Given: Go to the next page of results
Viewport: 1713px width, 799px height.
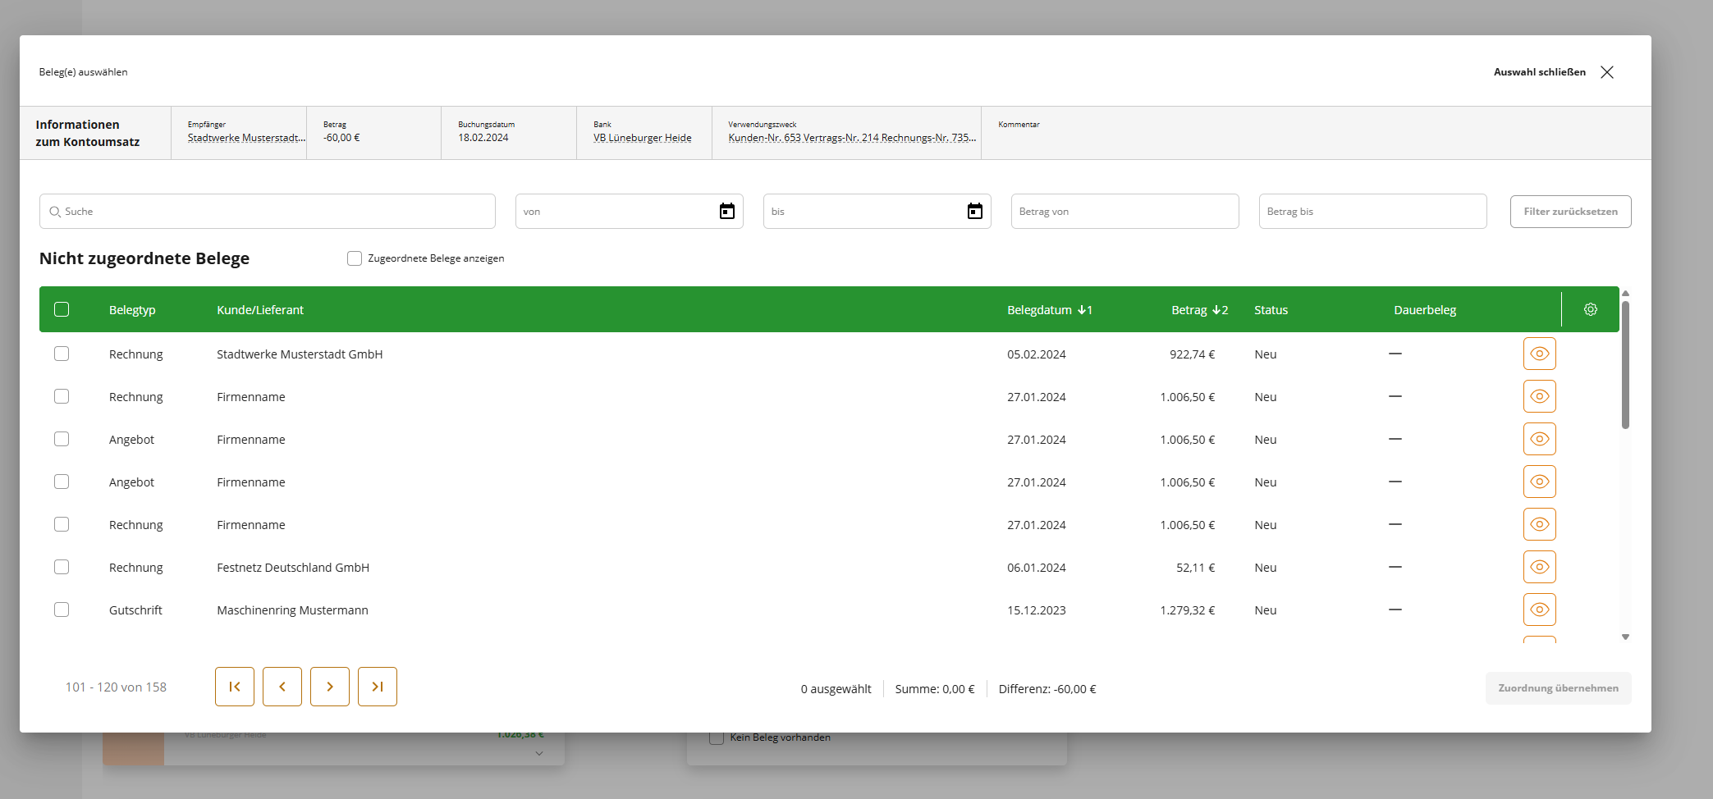Looking at the screenshot, I should (330, 687).
